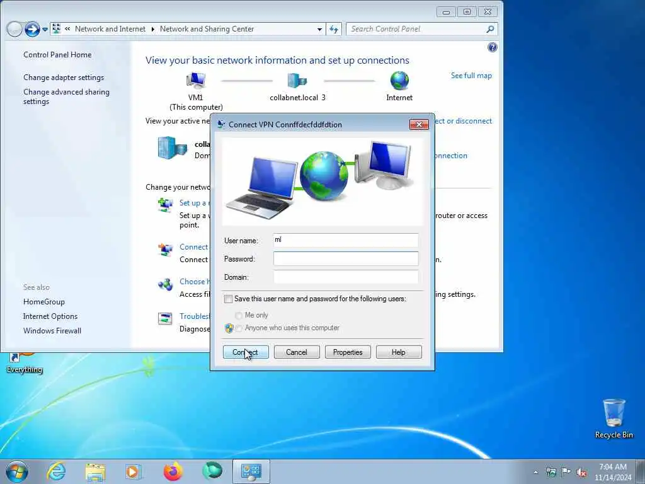Click the Forward navigation arrow

(32, 29)
